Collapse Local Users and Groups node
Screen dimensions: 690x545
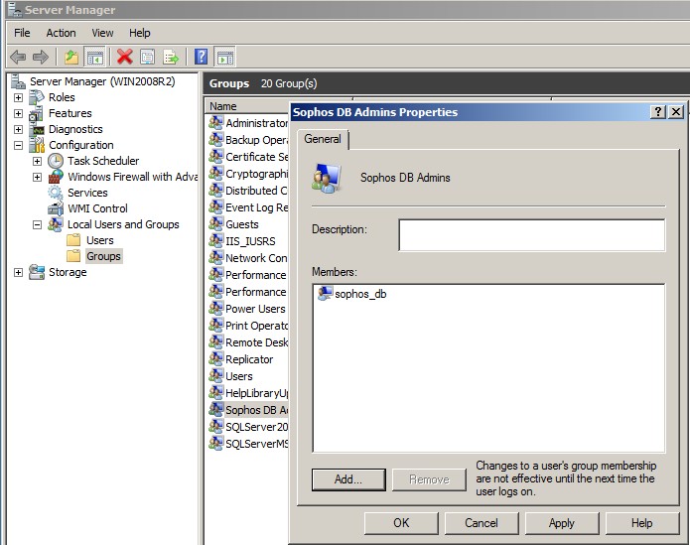(37, 224)
